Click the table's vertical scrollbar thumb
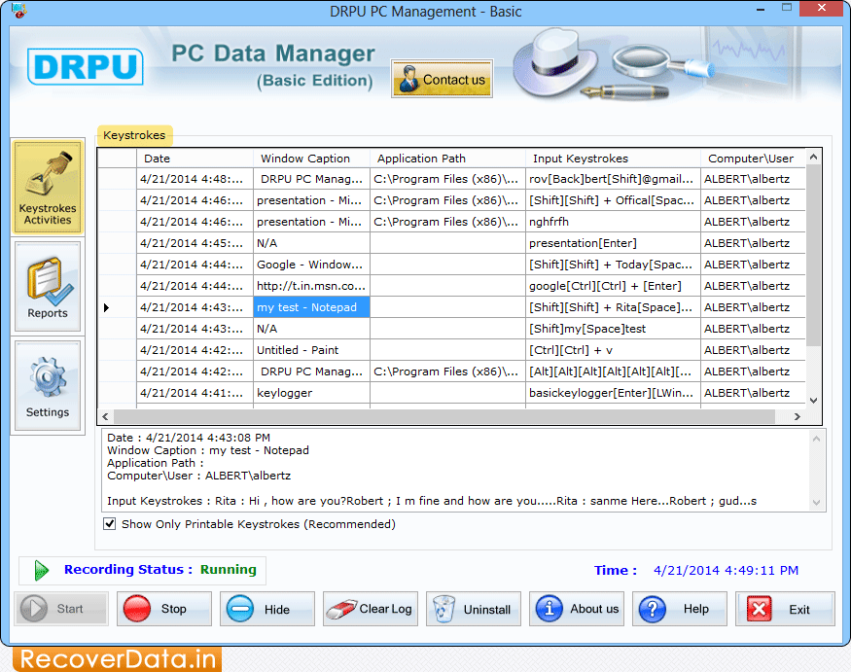This screenshot has width=851, height=672. 813,255
